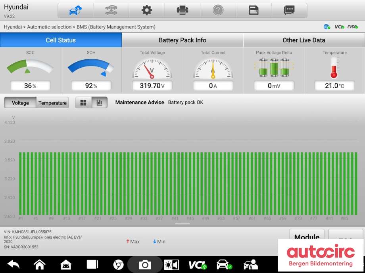Viewport: 365px width, 273px height.
Task: Select the SN VA9GR3C01553 text
Action: (x=21, y=247)
